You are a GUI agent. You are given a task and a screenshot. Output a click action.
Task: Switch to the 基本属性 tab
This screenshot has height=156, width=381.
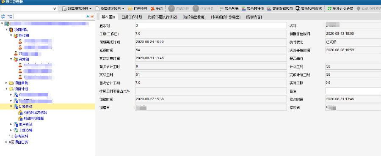108,17
